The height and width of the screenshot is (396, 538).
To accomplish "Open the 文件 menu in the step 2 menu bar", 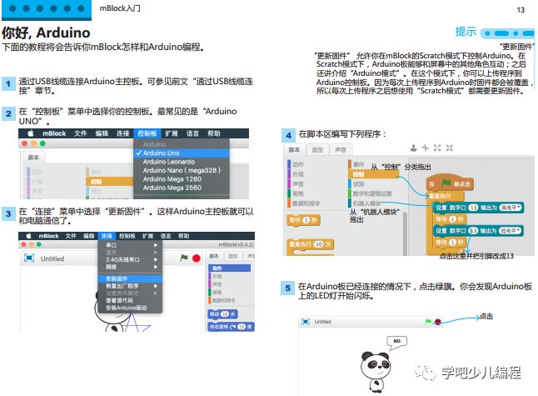I will tap(80, 133).
